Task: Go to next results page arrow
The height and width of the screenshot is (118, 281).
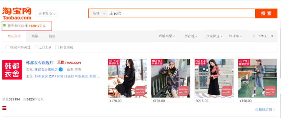Action: point(272,36)
